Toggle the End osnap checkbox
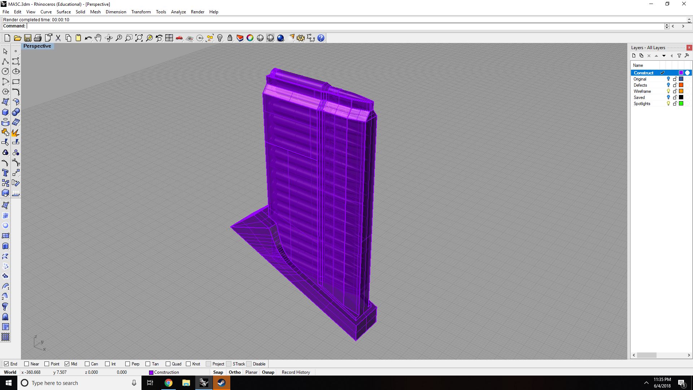This screenshot has height=390, width=693. tap(6, 364)
